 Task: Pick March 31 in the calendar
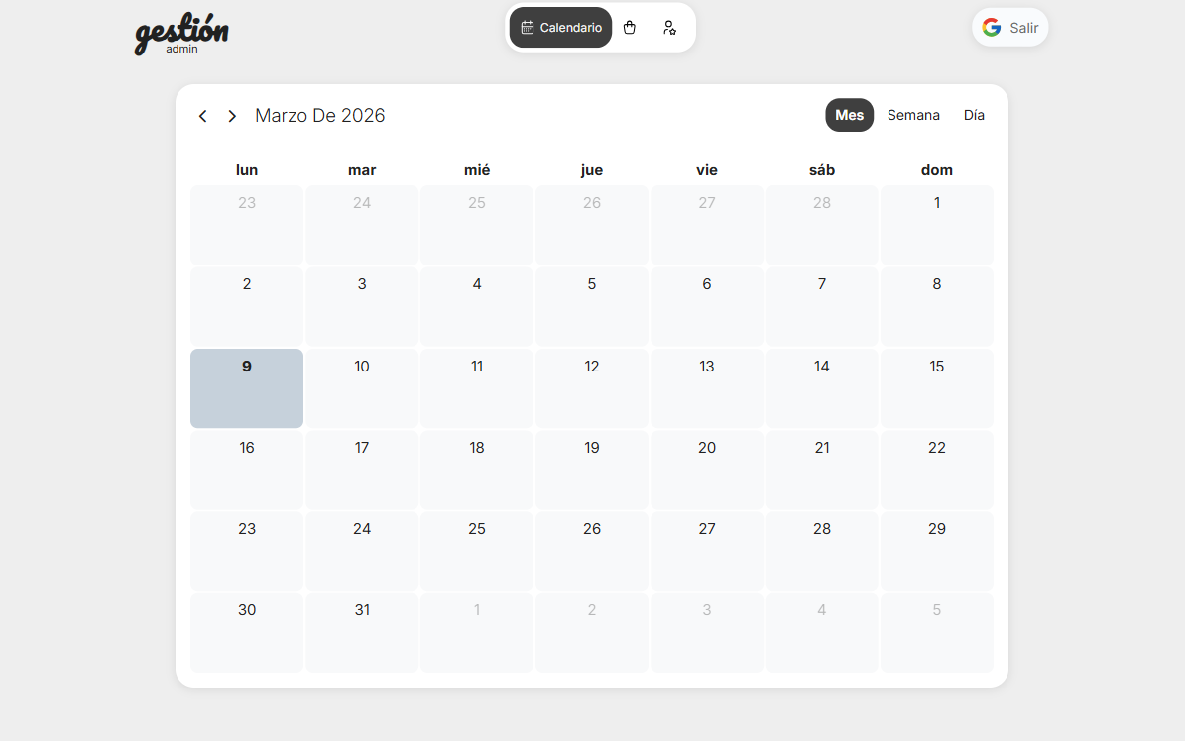362,632
